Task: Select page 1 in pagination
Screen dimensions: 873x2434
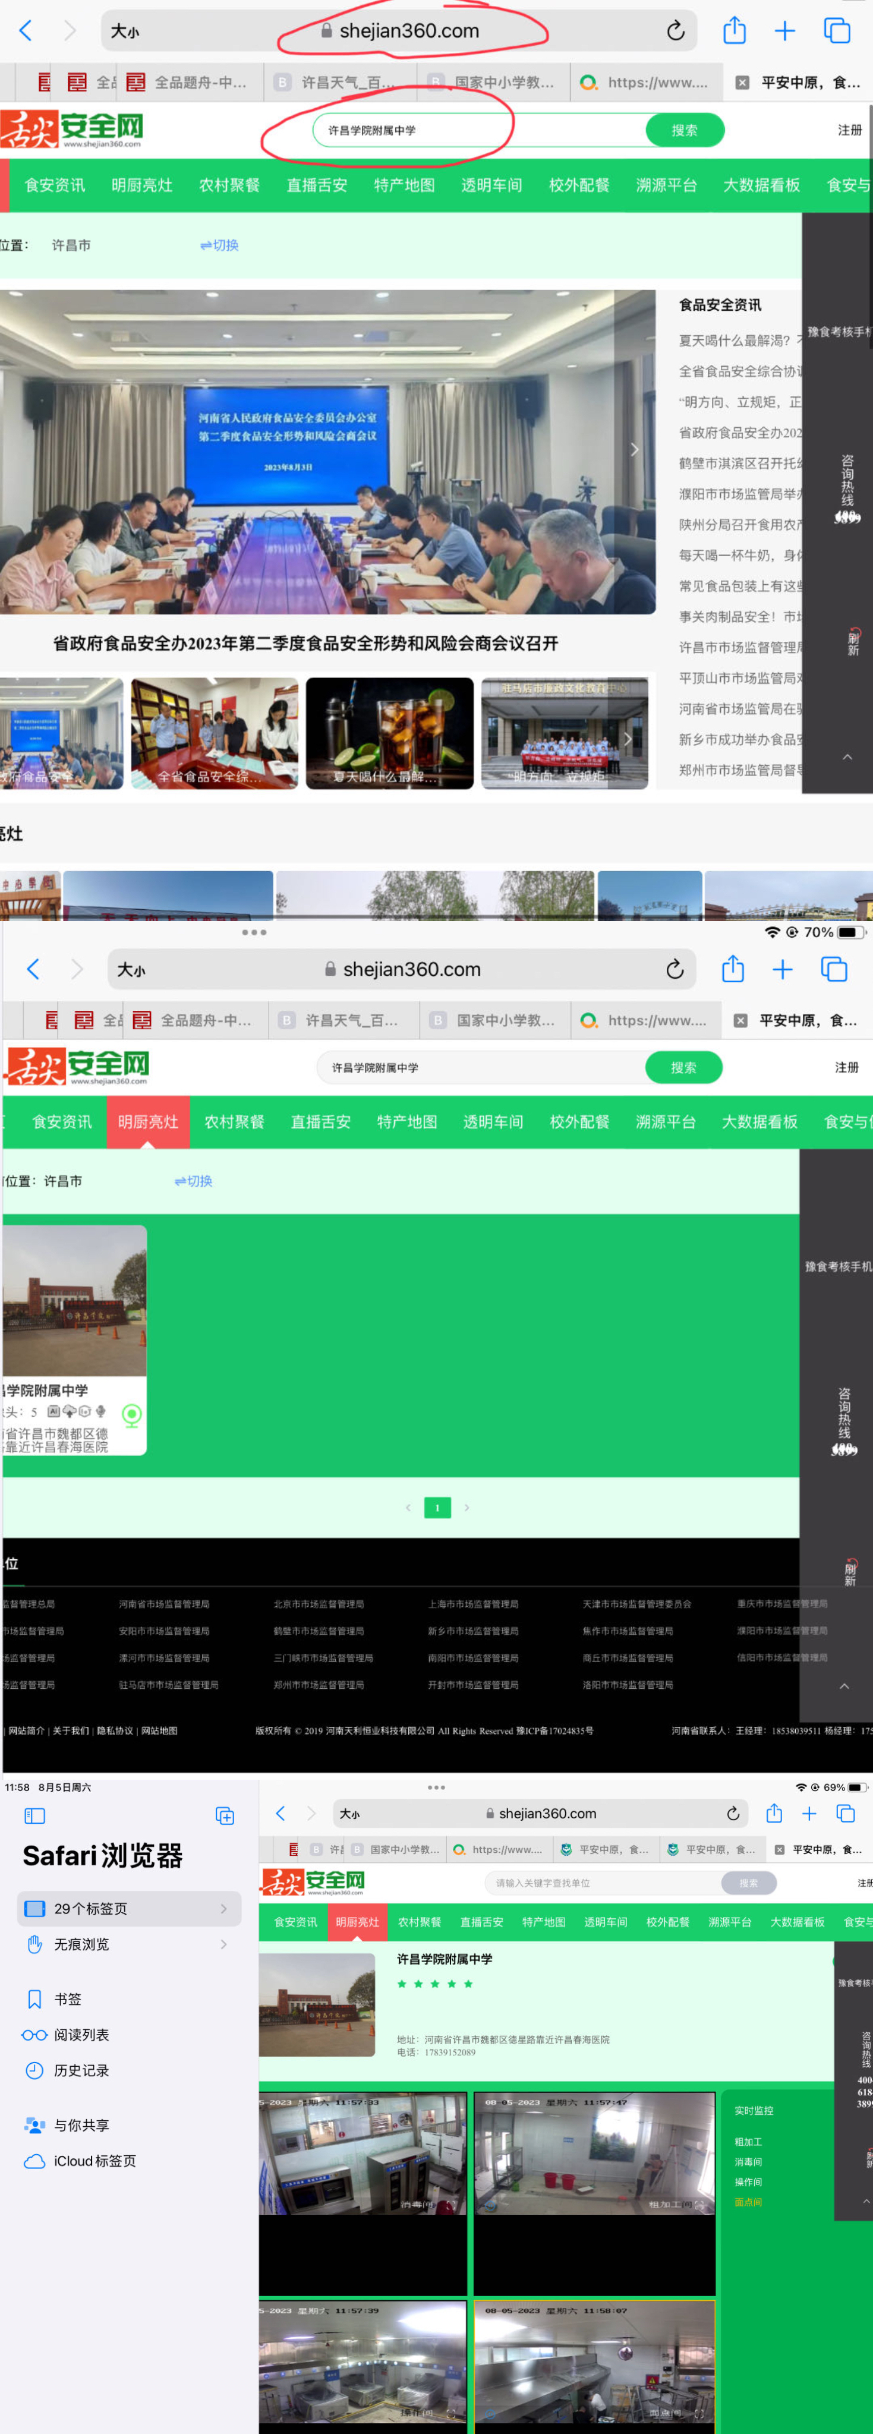Action: pos(437,1507)
